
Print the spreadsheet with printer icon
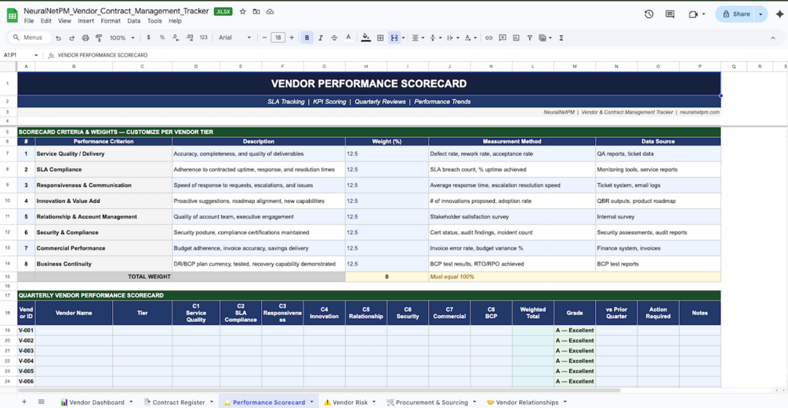pos(85,38)
